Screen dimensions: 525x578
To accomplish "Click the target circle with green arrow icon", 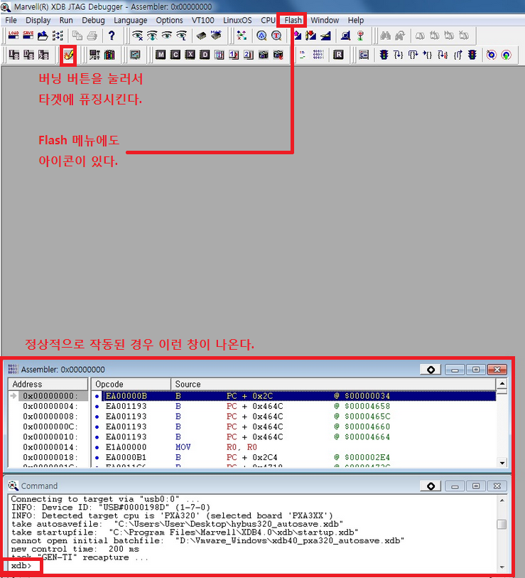I will point(507,55).
